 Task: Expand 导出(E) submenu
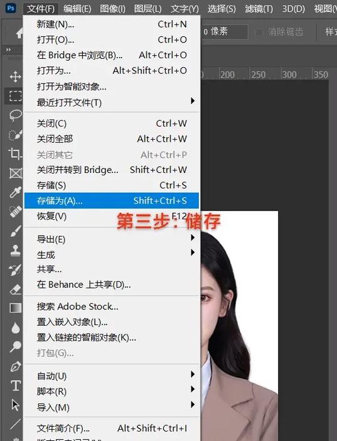pyautogui.click(x=112, y=239)
